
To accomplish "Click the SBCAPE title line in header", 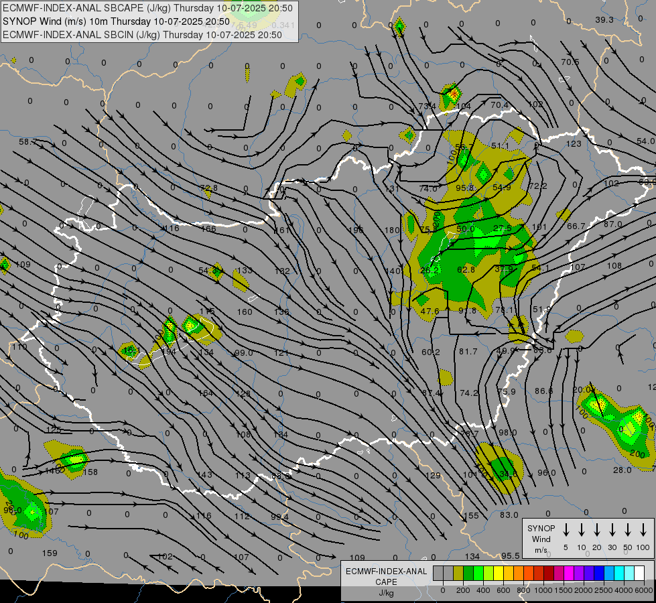I will pyautogui.click(x=147, y=8).
